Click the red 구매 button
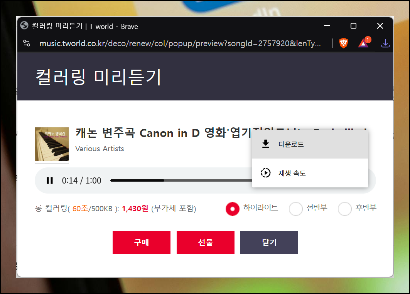Viewport: 410px width, 294px height. (142, 242)
